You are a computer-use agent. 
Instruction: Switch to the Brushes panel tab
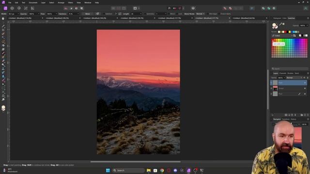tap(290, 73)
